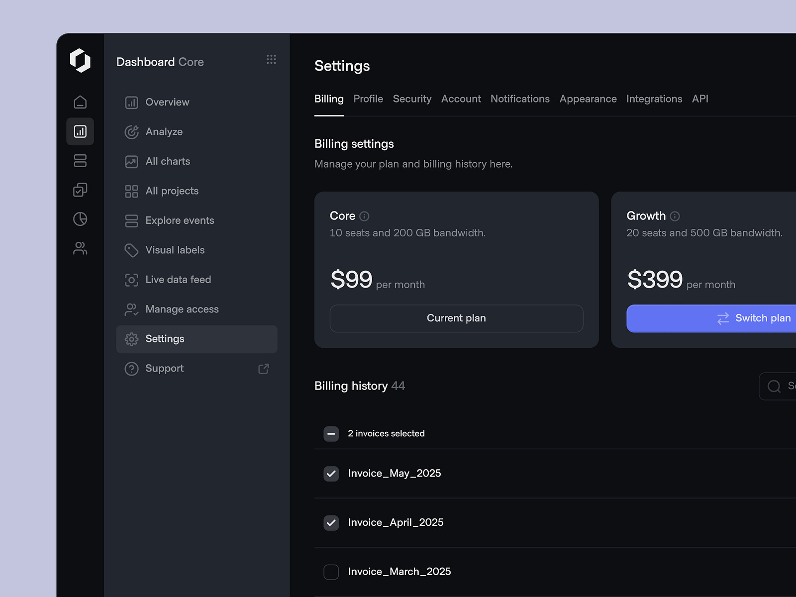This screenshot has width=796, height=597.
Task: Open Support via its external-link icon
Action: point(263,369)
